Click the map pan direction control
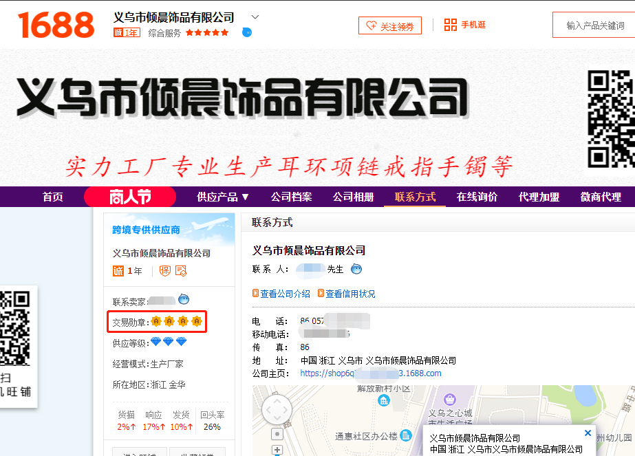Viewport: 635px width, 456px height. pyautogui.click(x=277, y=410)
